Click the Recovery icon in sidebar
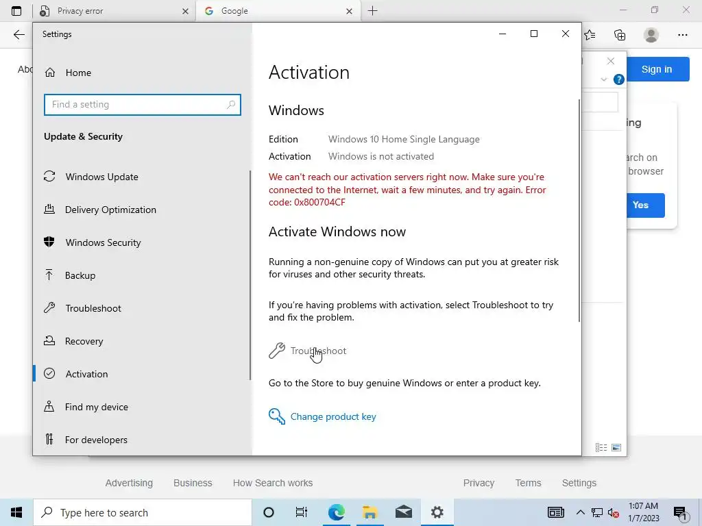The image size is (702, 526). pos(49,341)
